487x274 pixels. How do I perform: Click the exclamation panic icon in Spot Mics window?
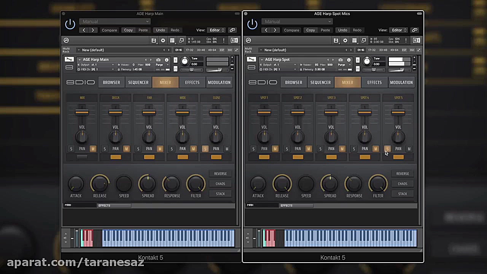coord(406,40)
